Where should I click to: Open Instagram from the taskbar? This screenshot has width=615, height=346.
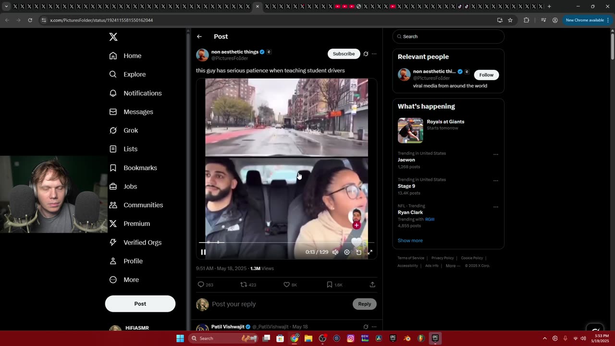point(351,338)
